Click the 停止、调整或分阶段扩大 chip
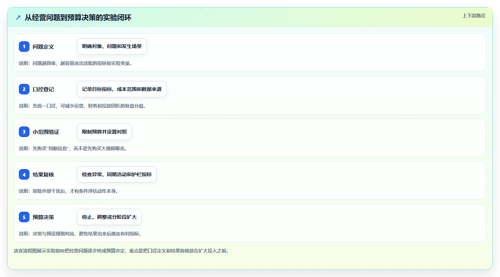 [x=109, y=217]
